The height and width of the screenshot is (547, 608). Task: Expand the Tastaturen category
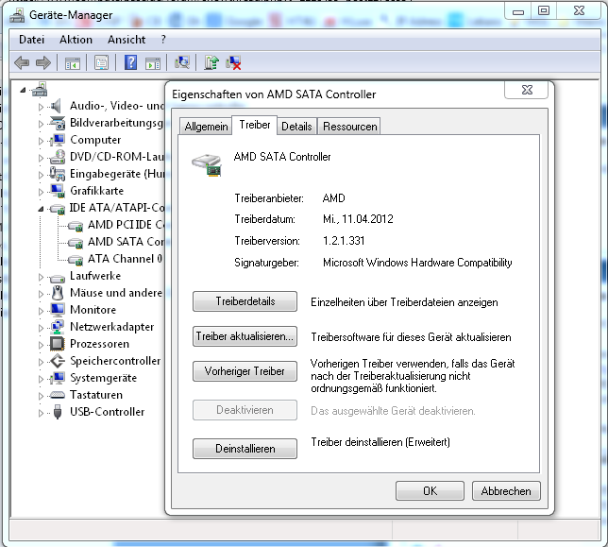(41, 396)
